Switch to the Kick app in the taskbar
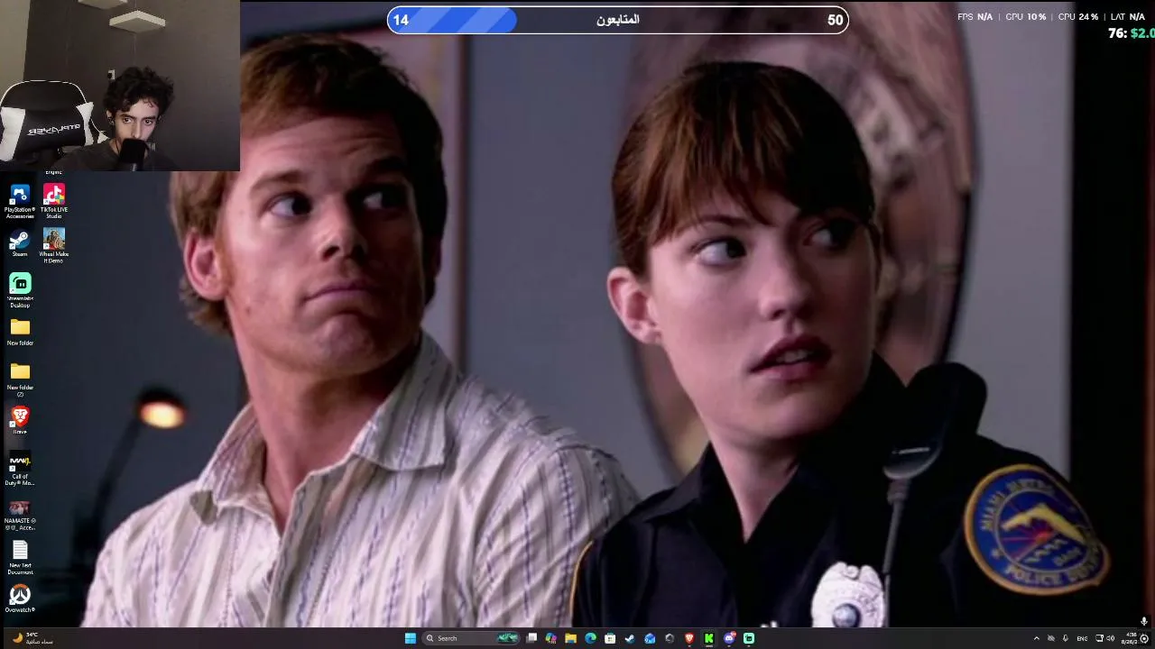 coord(709,638)
